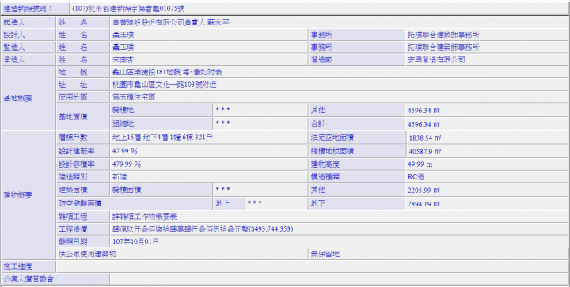Click the '無保留地' cell
The height and width of the screenshot is (287, 570).
coord(437,254)
